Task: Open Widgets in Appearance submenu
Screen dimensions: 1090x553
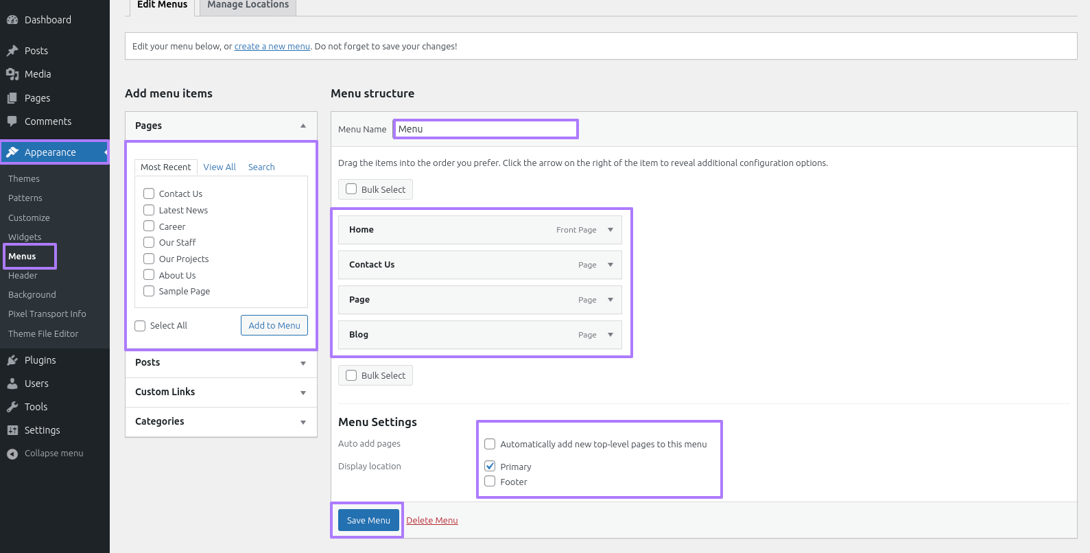Action: pyautogui.click(x=25, y=237)
